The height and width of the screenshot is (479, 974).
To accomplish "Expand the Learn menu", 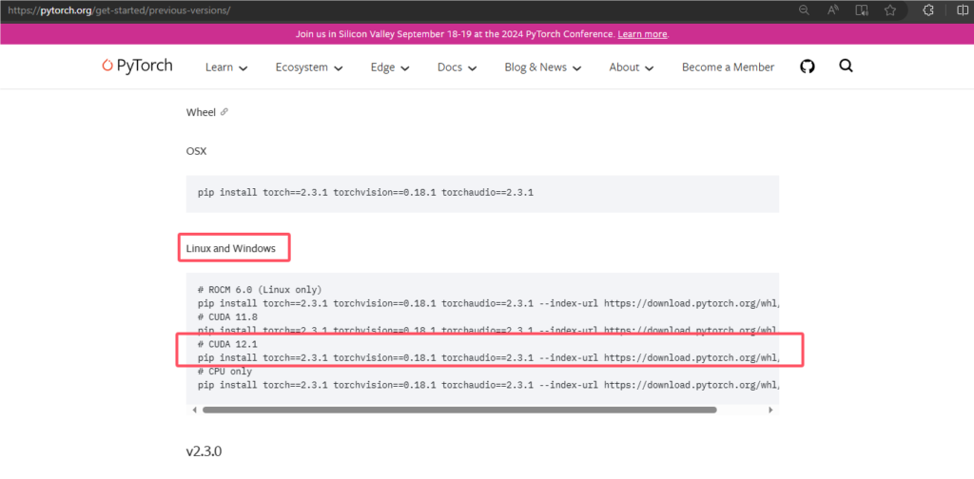I will tap(226, 67).
